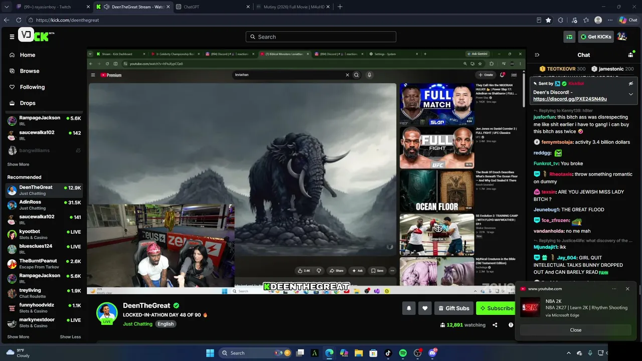
Task: Toggle the favorite star in address bar
Action: (548, 20)
